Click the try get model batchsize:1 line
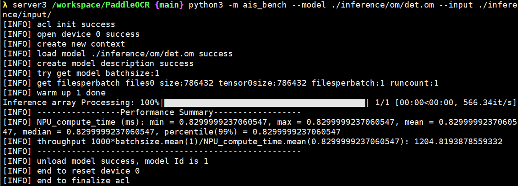The width and height of the screenshot is (518, 186). pyautogui.click(x=81, y=73)
